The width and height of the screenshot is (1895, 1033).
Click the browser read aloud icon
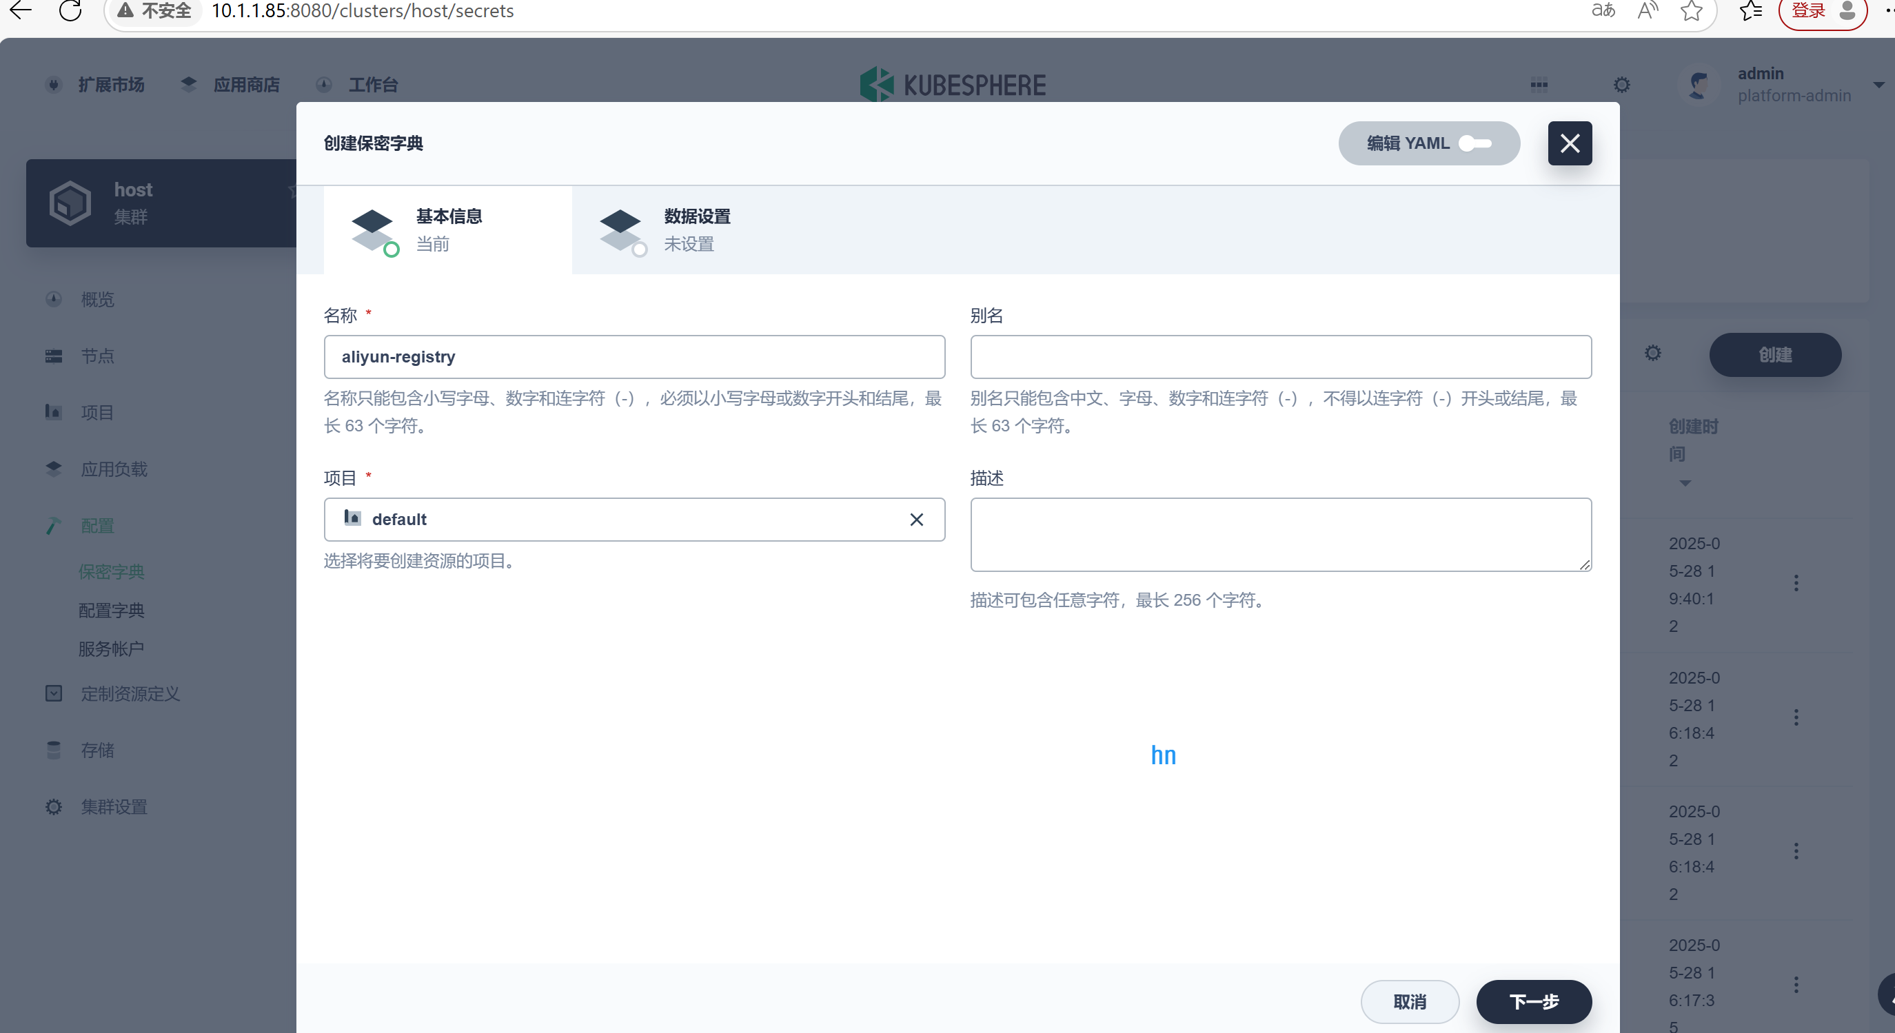pos(1648,10)
